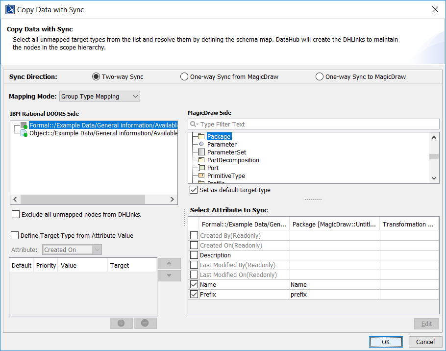446x351 pixels.
Task: Click the OK button
Action: (x=386, y=342)
